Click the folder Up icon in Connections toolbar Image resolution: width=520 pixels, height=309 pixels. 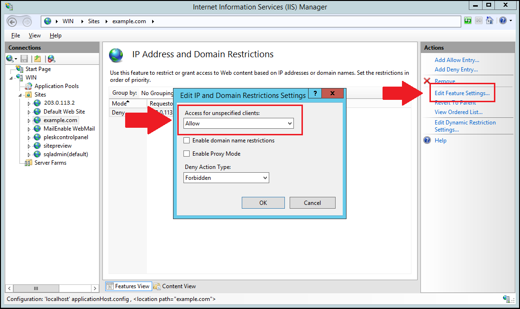point(37,59)
